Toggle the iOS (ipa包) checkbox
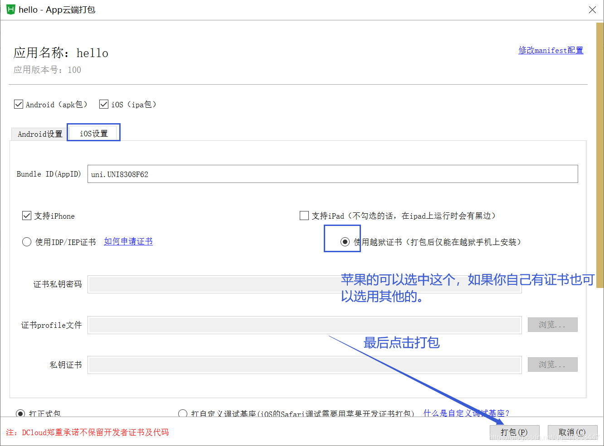Screen dimensions: 604x446 (104, 104)
